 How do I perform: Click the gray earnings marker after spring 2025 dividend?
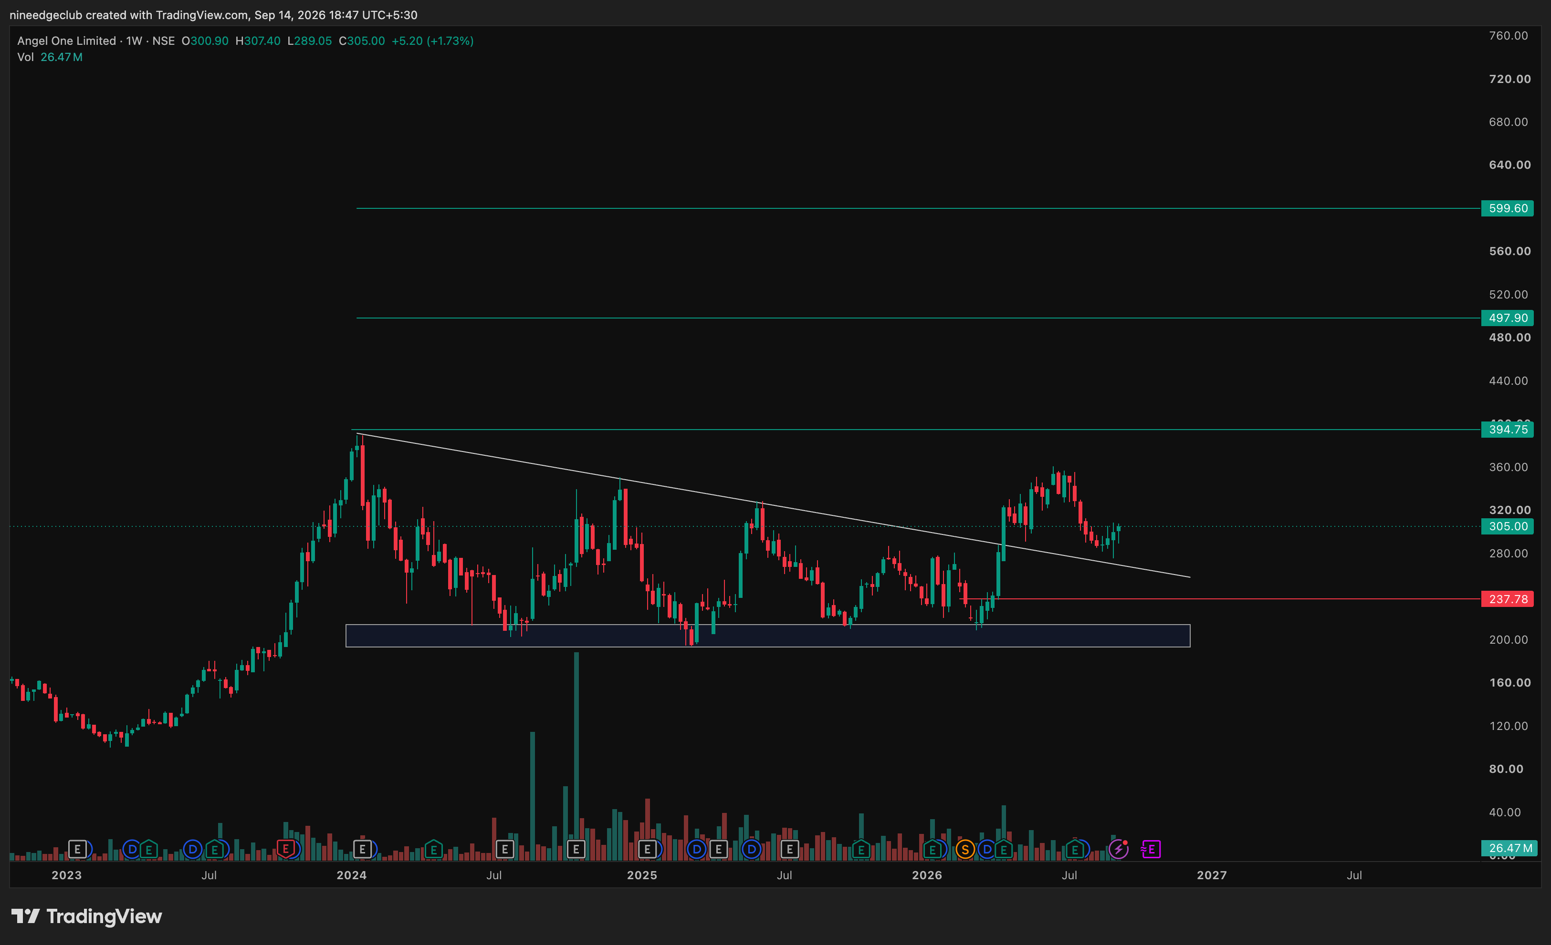click(718, 850)
